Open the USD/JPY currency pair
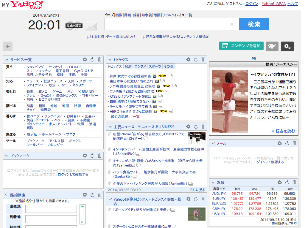This screenshot has height=228, width=305. [x=219, y=214]
